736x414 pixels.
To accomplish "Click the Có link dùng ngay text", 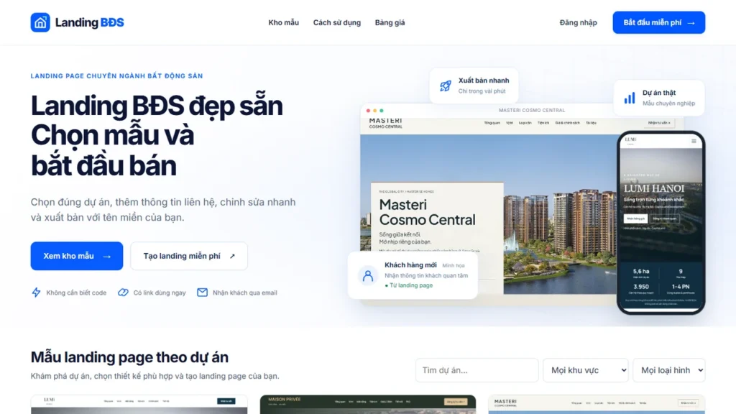I will 160,293.
